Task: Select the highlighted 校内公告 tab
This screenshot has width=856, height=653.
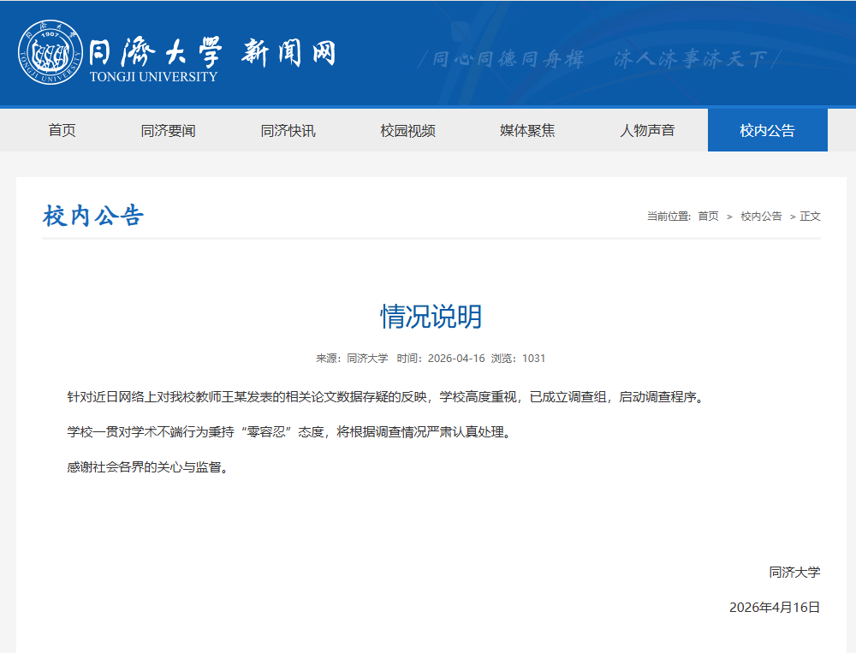Action: pyautogui.click(x=768, y=130)
